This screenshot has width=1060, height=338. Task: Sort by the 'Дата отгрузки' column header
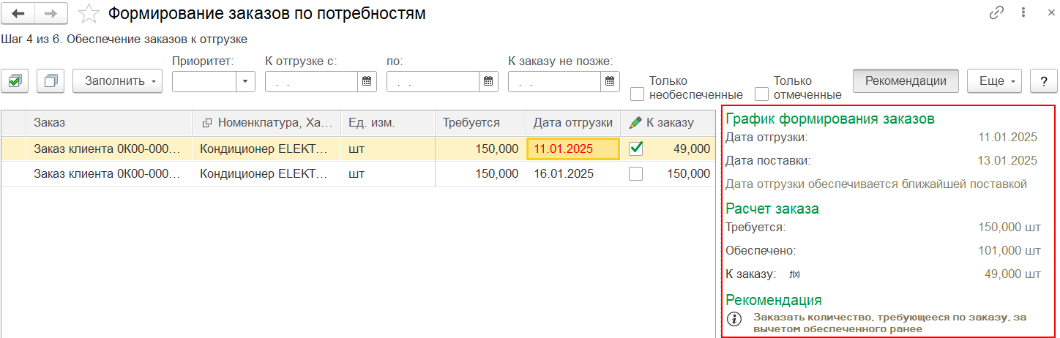tap(572, 123)
